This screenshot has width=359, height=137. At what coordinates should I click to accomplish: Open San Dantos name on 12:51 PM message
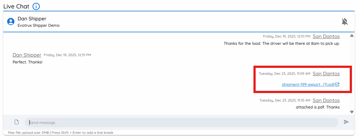[x=326, y=36]
